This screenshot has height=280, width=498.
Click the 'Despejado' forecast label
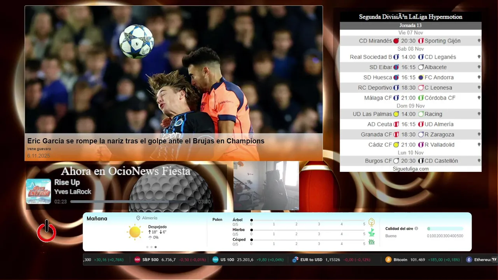point(157,227)
